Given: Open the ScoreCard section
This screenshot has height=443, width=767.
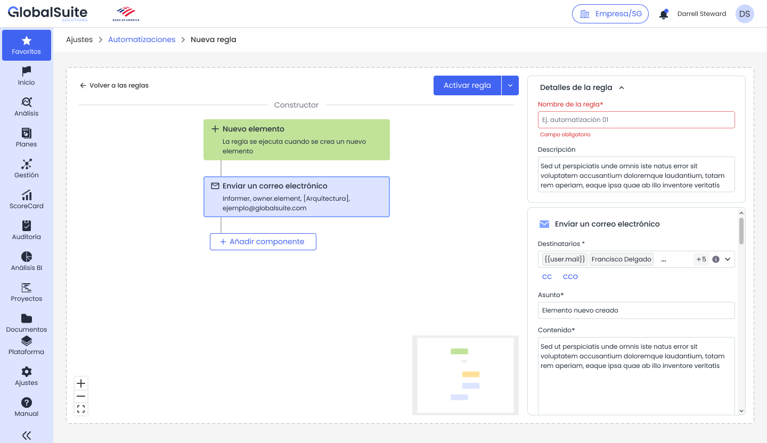Looking at the screenshot, I should pos(27,199).
